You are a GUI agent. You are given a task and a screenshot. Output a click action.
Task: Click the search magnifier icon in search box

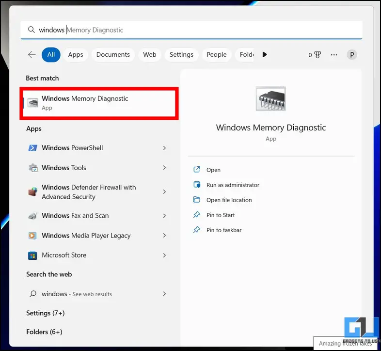32,30
